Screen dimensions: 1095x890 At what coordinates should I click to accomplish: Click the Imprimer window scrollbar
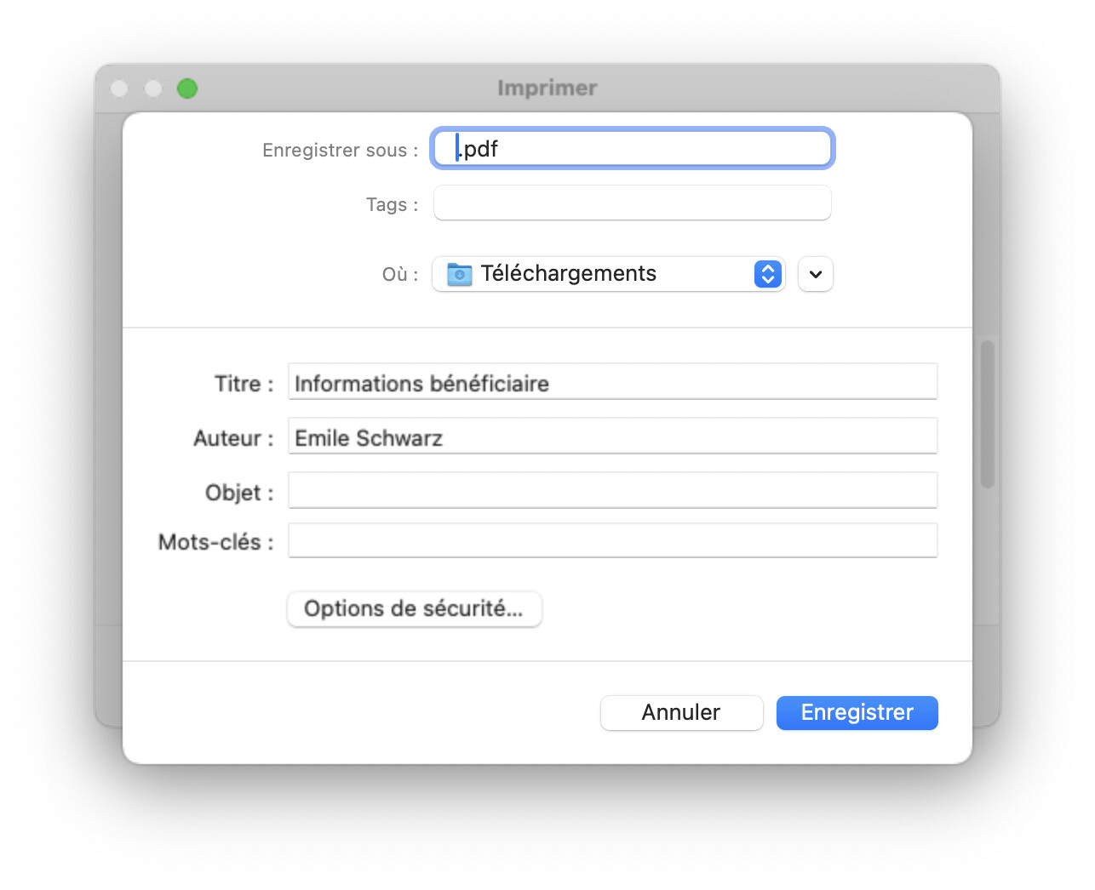(x=988, y=414)
